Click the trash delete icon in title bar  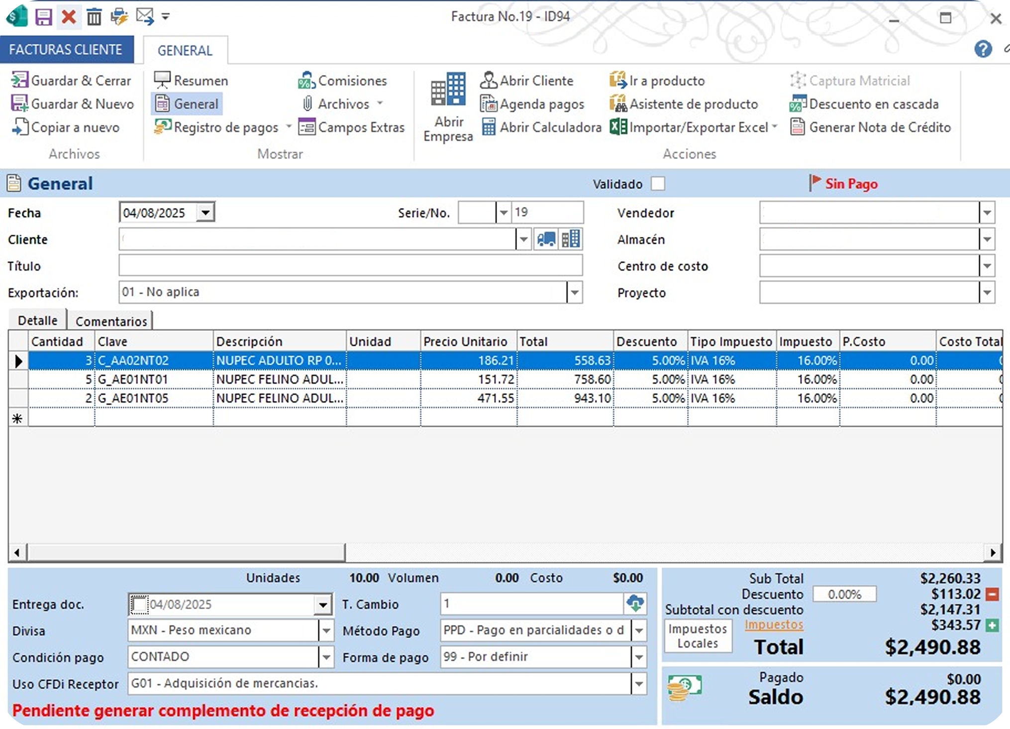[94, 17]
